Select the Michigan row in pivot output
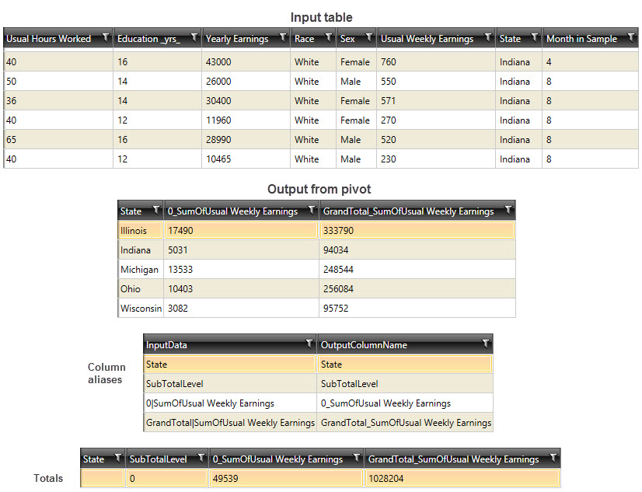This screenshot has height=492, width=642. click(316, 270)
